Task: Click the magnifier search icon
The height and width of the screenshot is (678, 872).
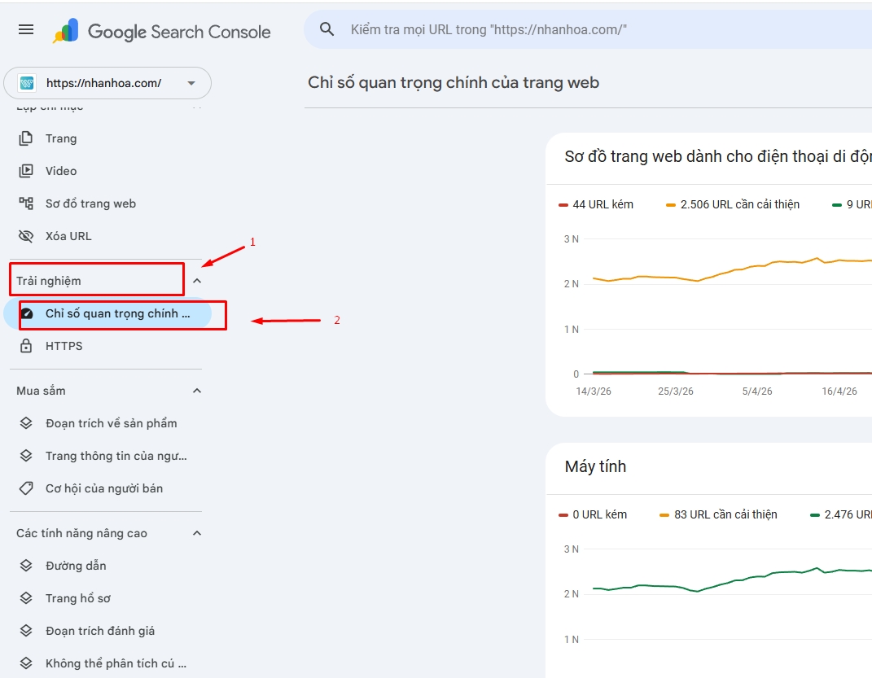Action: (327, 29)
